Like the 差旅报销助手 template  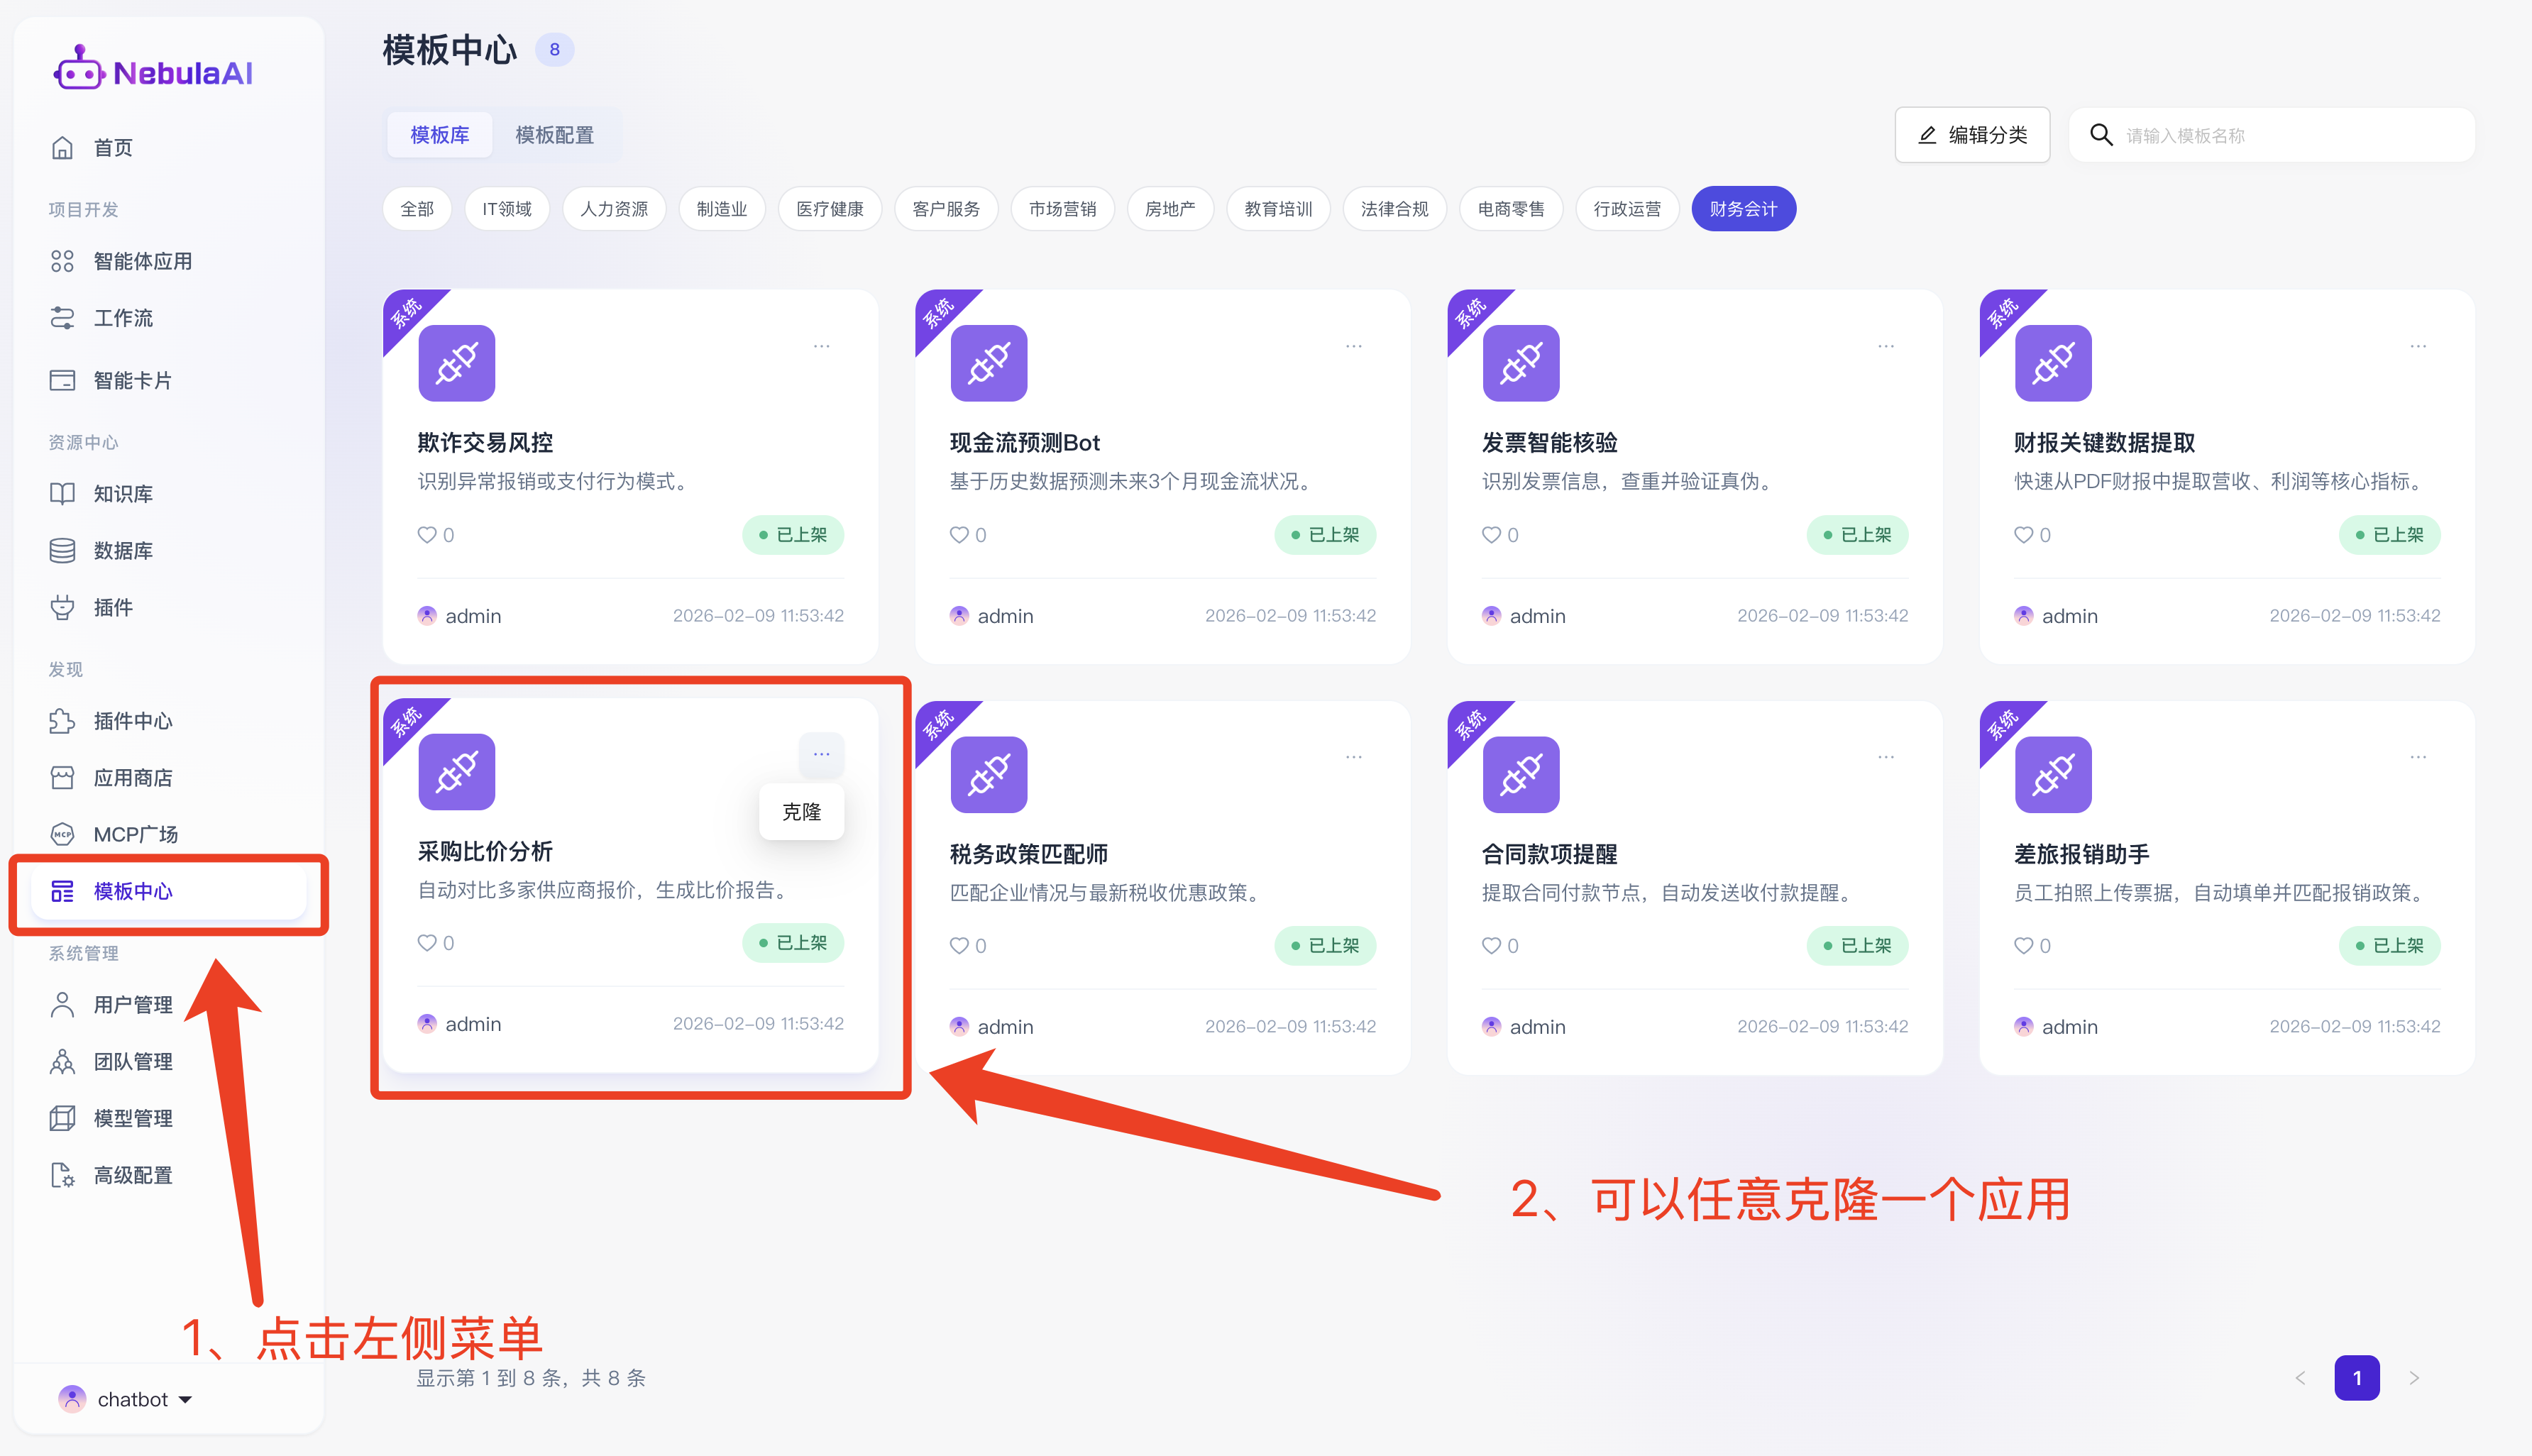tap(2023, 946)
